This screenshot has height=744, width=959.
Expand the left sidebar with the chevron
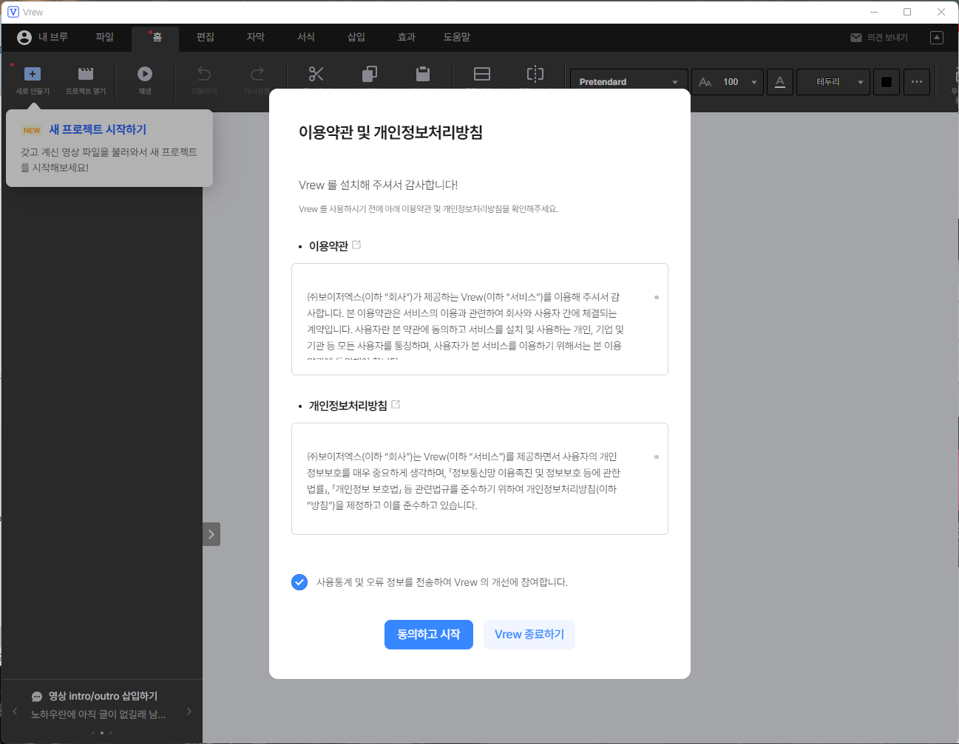[x=211, y=533]
